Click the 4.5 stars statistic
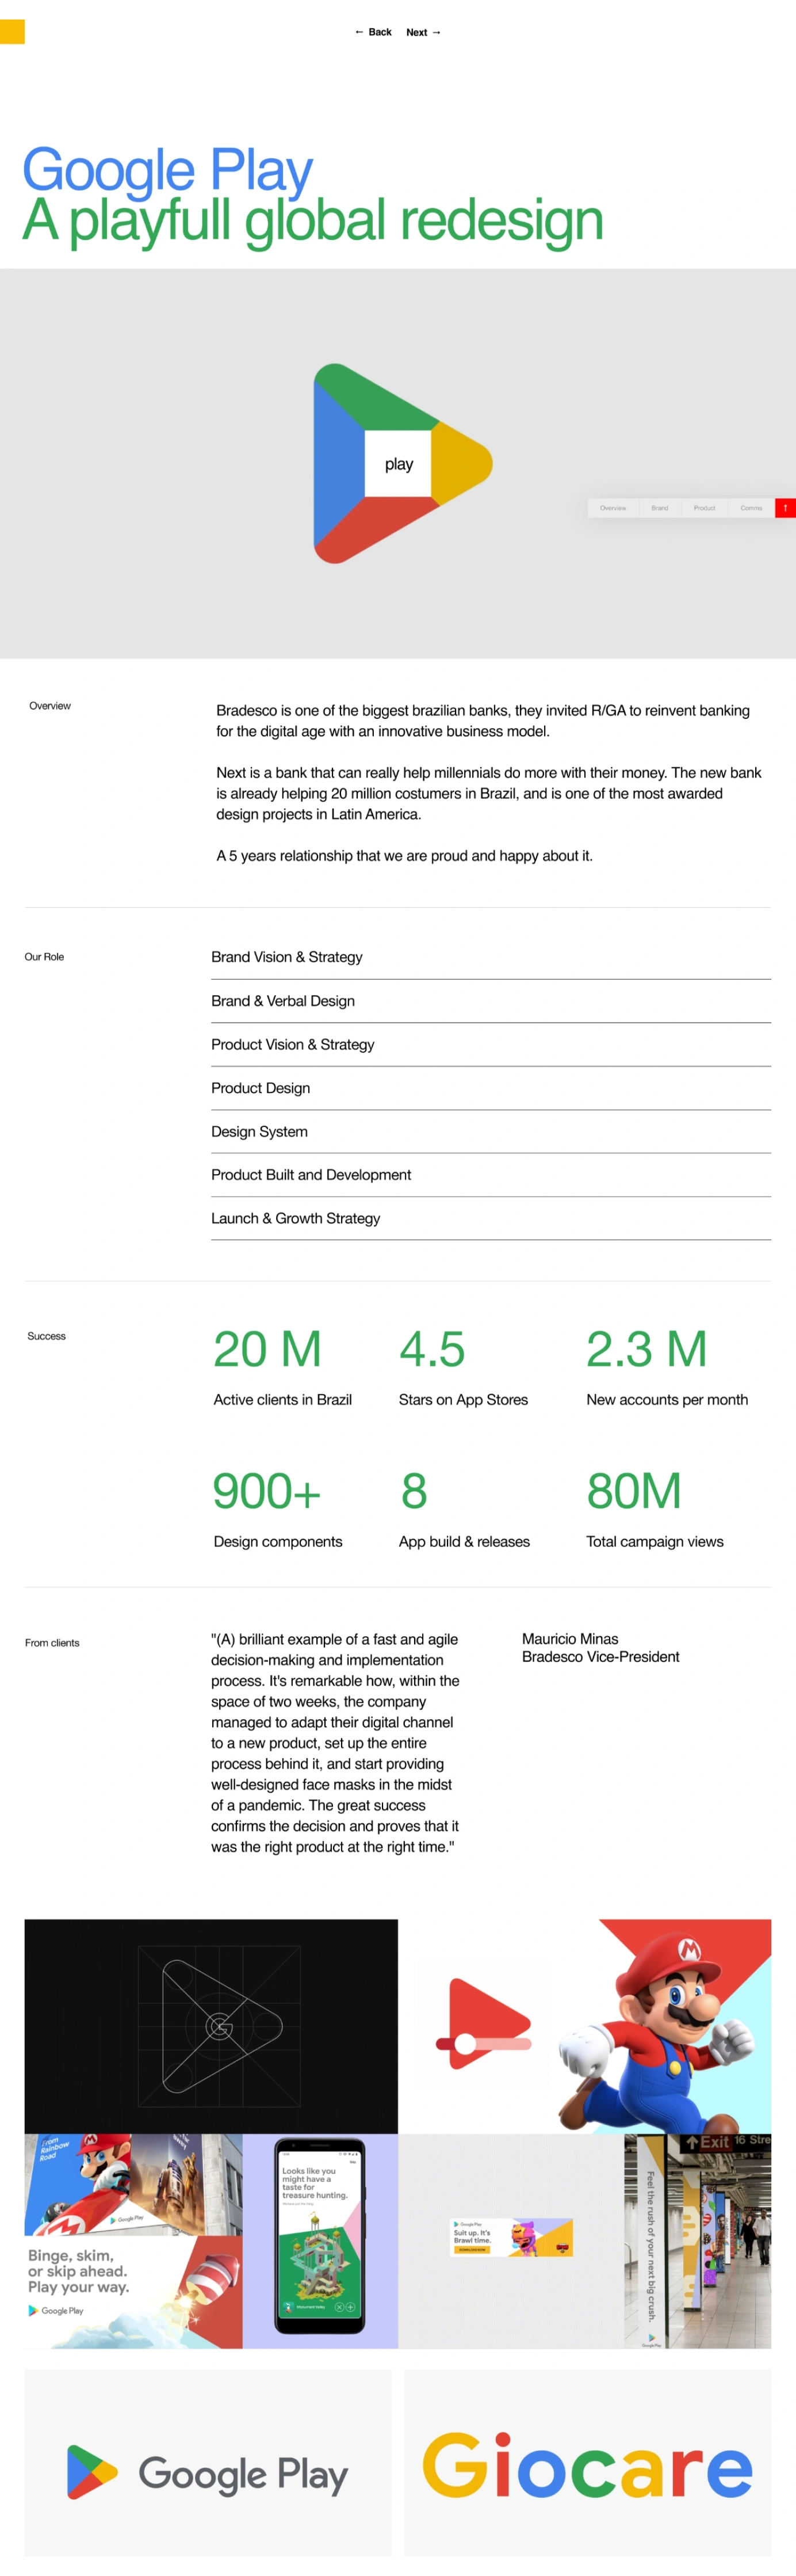 (x=433, y=1349)
